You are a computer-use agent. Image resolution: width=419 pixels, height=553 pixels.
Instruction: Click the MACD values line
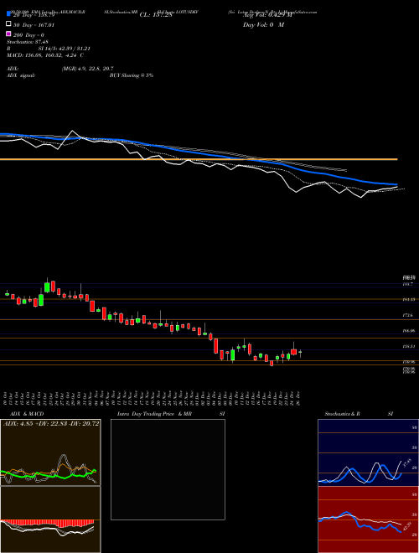45,55
